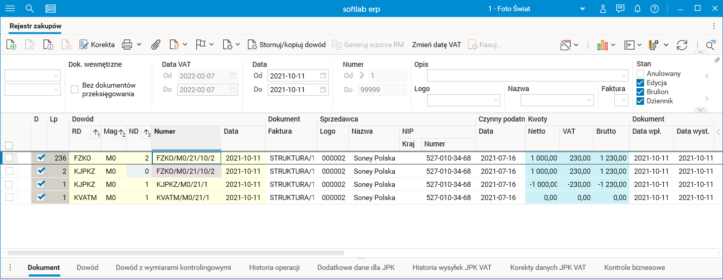The width and height of the screenshot is (723, 279).
Task: Click the flag marker icon
Action: pos(200,45)
